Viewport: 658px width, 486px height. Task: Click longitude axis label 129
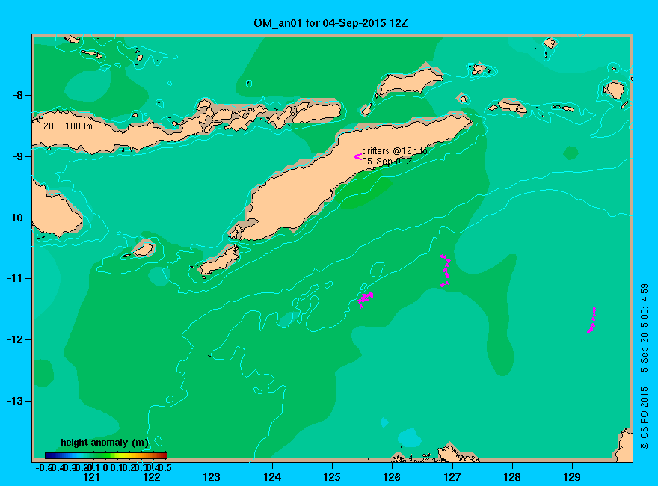572,477
